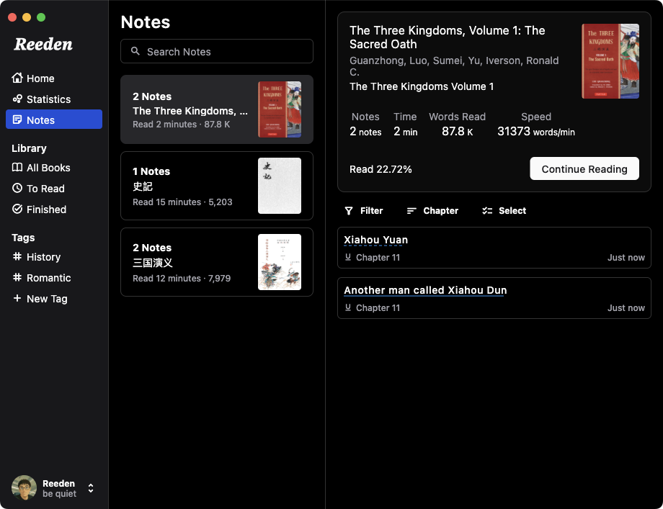Open the Chapter sort dropdown

(x=433, y=210)
